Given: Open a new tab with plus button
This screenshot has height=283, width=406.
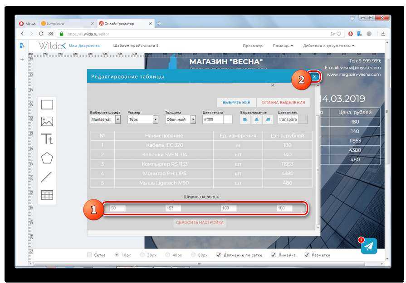Looking at the screenshot, I should (x=159, y=24).
